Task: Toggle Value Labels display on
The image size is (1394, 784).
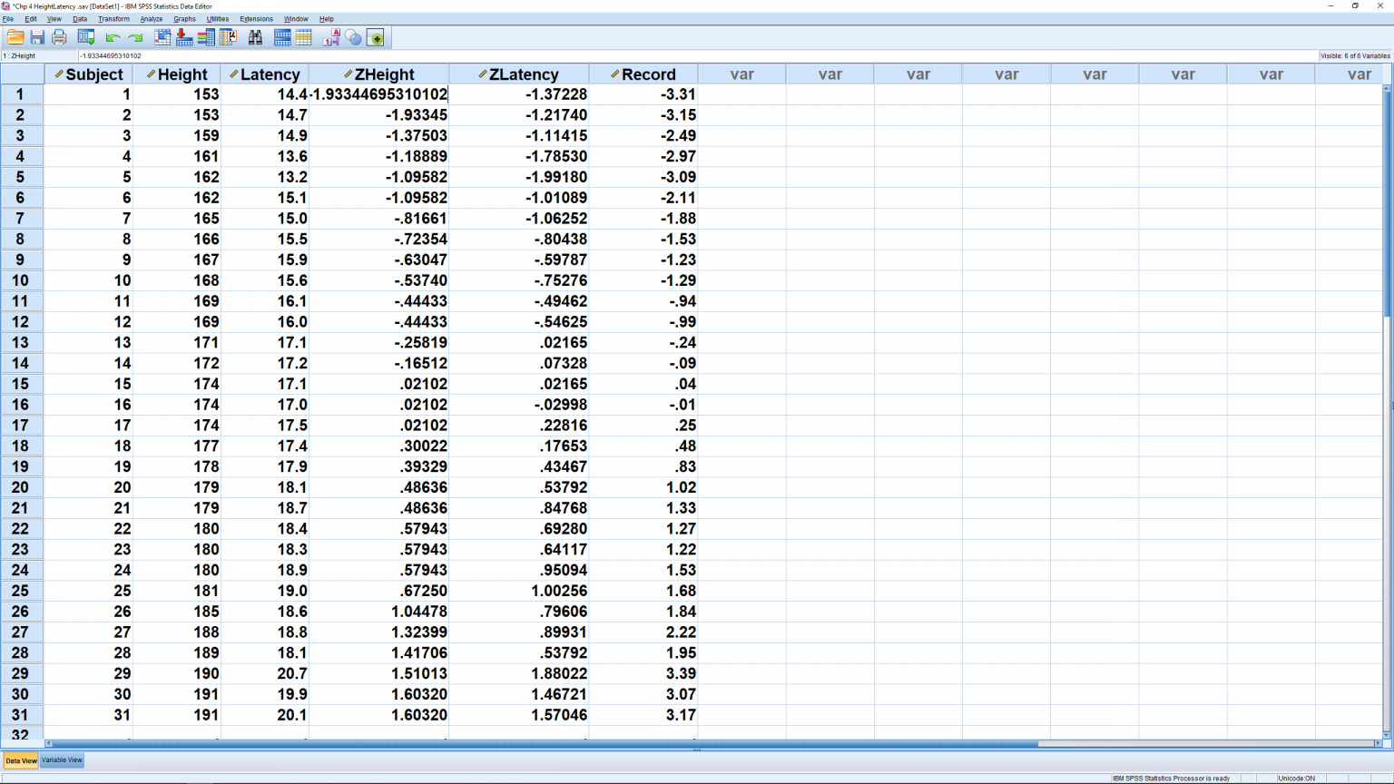Action: click(331, 37)
